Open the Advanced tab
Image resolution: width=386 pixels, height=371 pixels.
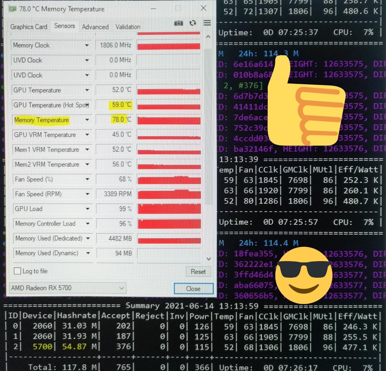[95, 27]
